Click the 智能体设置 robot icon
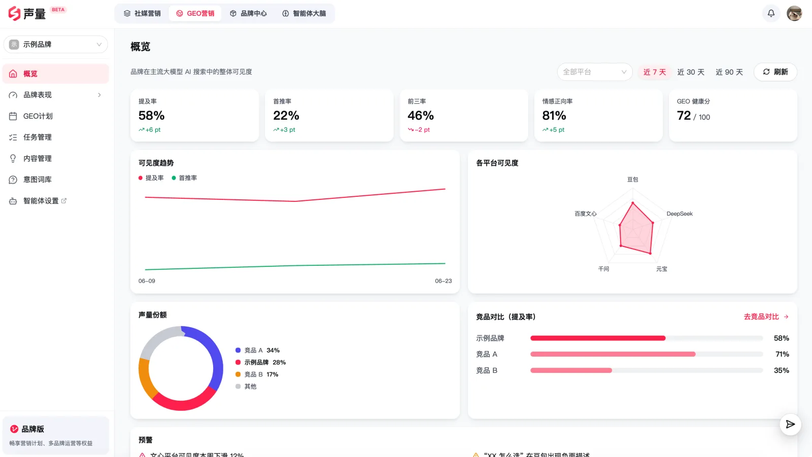This screenshot has height=457, width=812. (x=13, y=201)
